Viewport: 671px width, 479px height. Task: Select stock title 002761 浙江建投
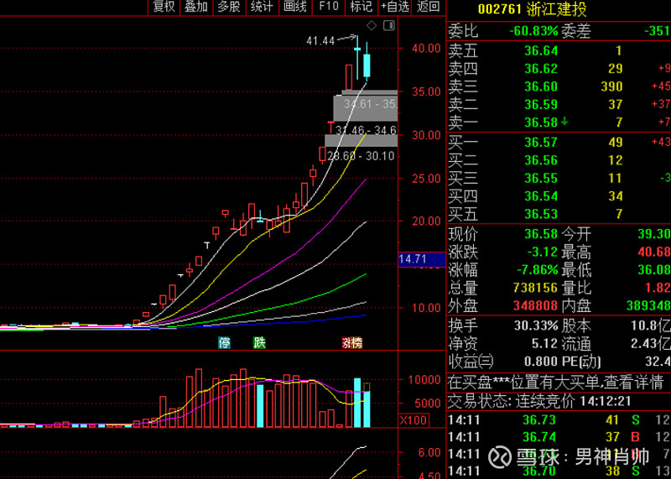click(532, 9)
